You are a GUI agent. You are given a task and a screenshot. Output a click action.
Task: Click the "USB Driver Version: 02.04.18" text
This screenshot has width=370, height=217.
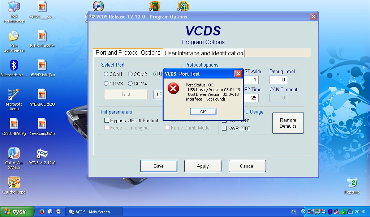point(213,94)
